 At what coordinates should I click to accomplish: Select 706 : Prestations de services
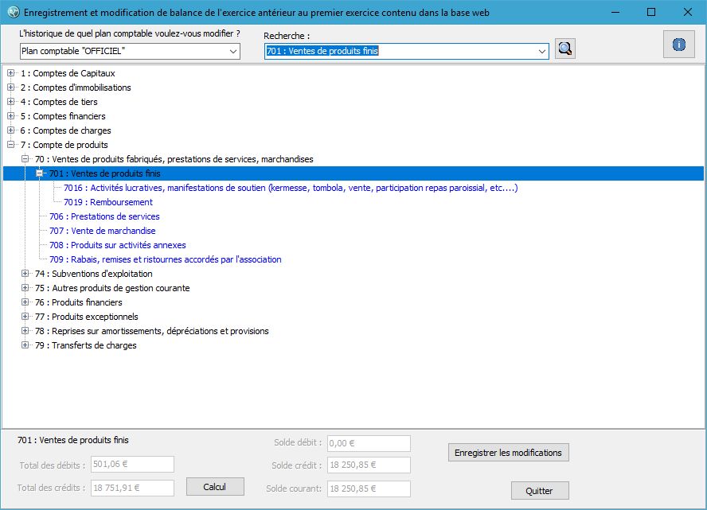pyautogui.click(x=104, y=216)
